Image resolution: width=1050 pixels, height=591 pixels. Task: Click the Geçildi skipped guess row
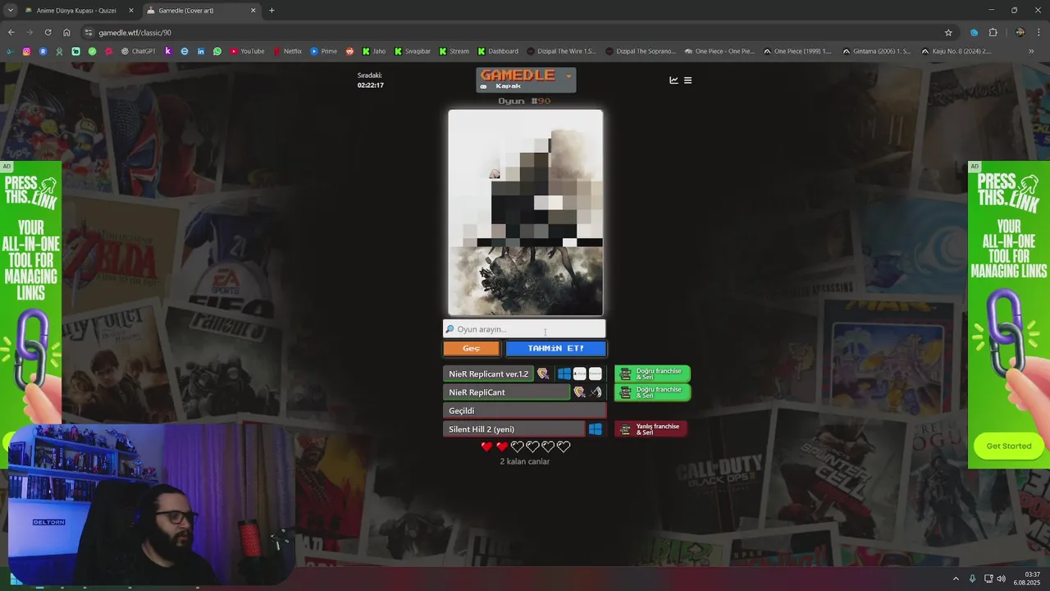click(525, 410)
